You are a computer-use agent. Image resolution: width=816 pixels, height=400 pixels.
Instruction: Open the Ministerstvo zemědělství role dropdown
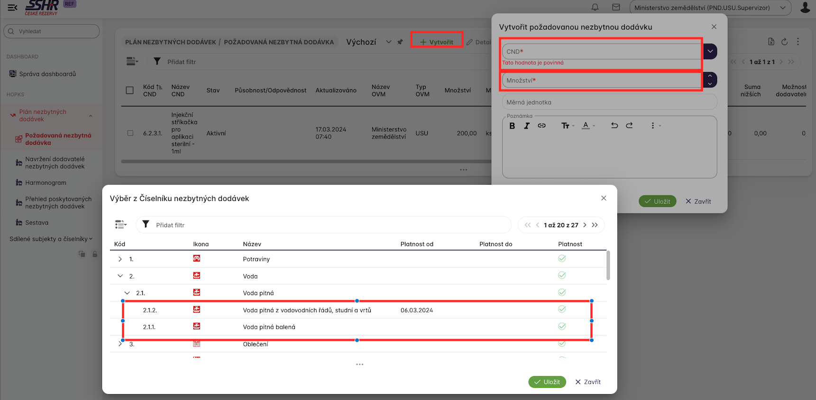710,8
